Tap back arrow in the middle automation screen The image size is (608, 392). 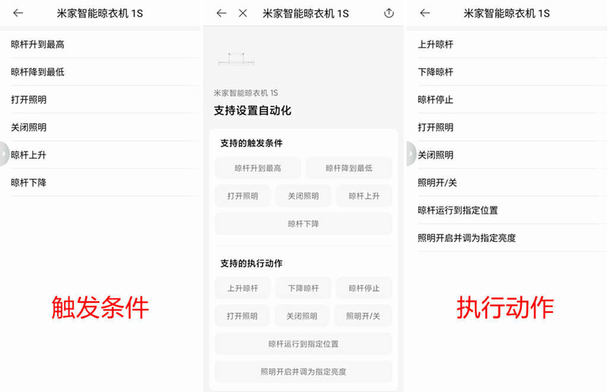(221, 13)
